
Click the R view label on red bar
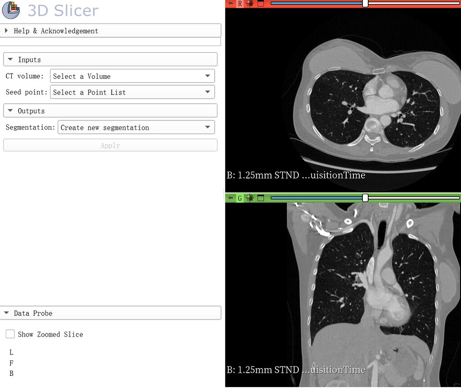pyautogui.click(x=240, y=3)
